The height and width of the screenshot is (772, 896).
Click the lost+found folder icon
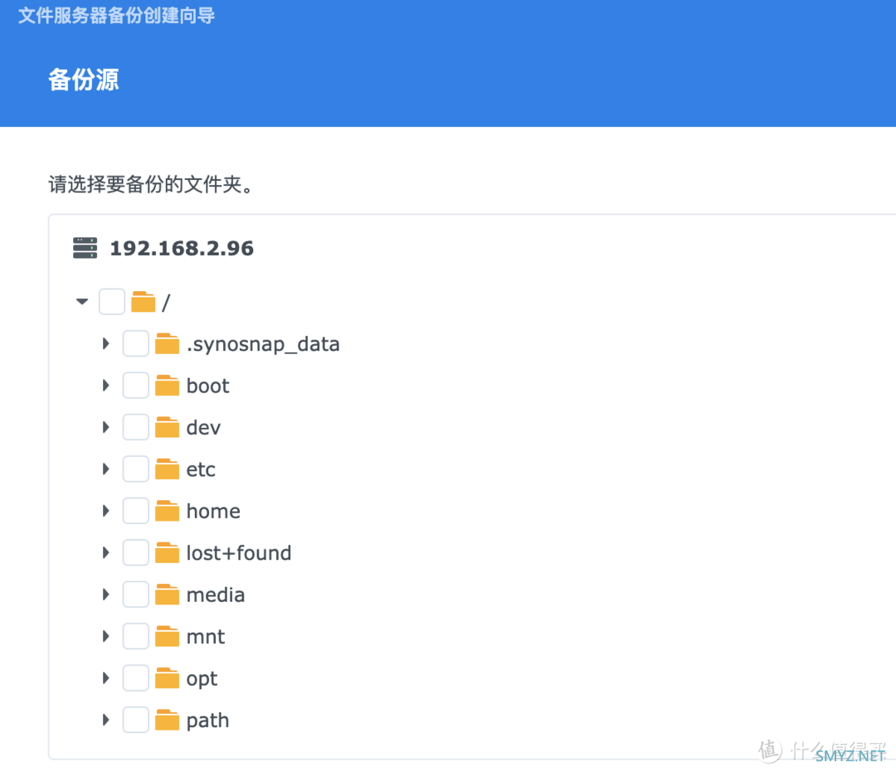(167, 553)
